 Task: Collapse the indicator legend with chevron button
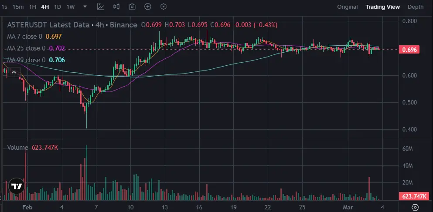pyautogui.click(x=14, y=73)
